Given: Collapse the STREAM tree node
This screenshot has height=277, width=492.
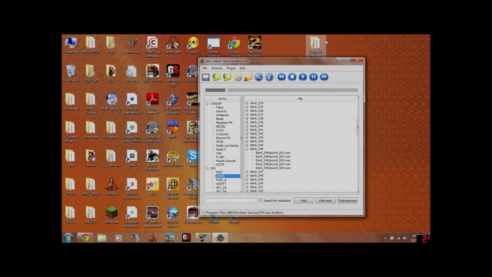Looking at the screenshot, I should point(207,104).
